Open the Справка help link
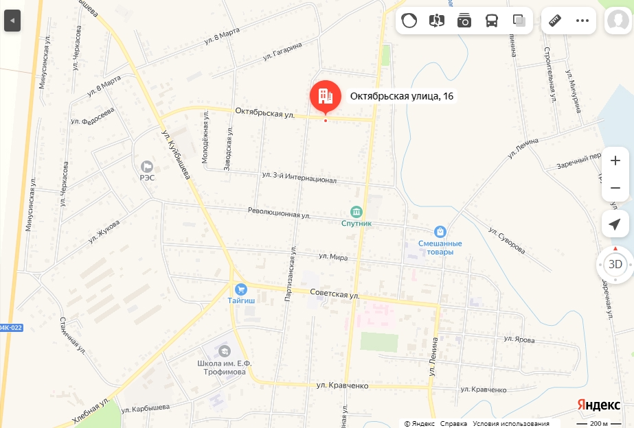The image size is (634, 428). click(x=453, y=424)
